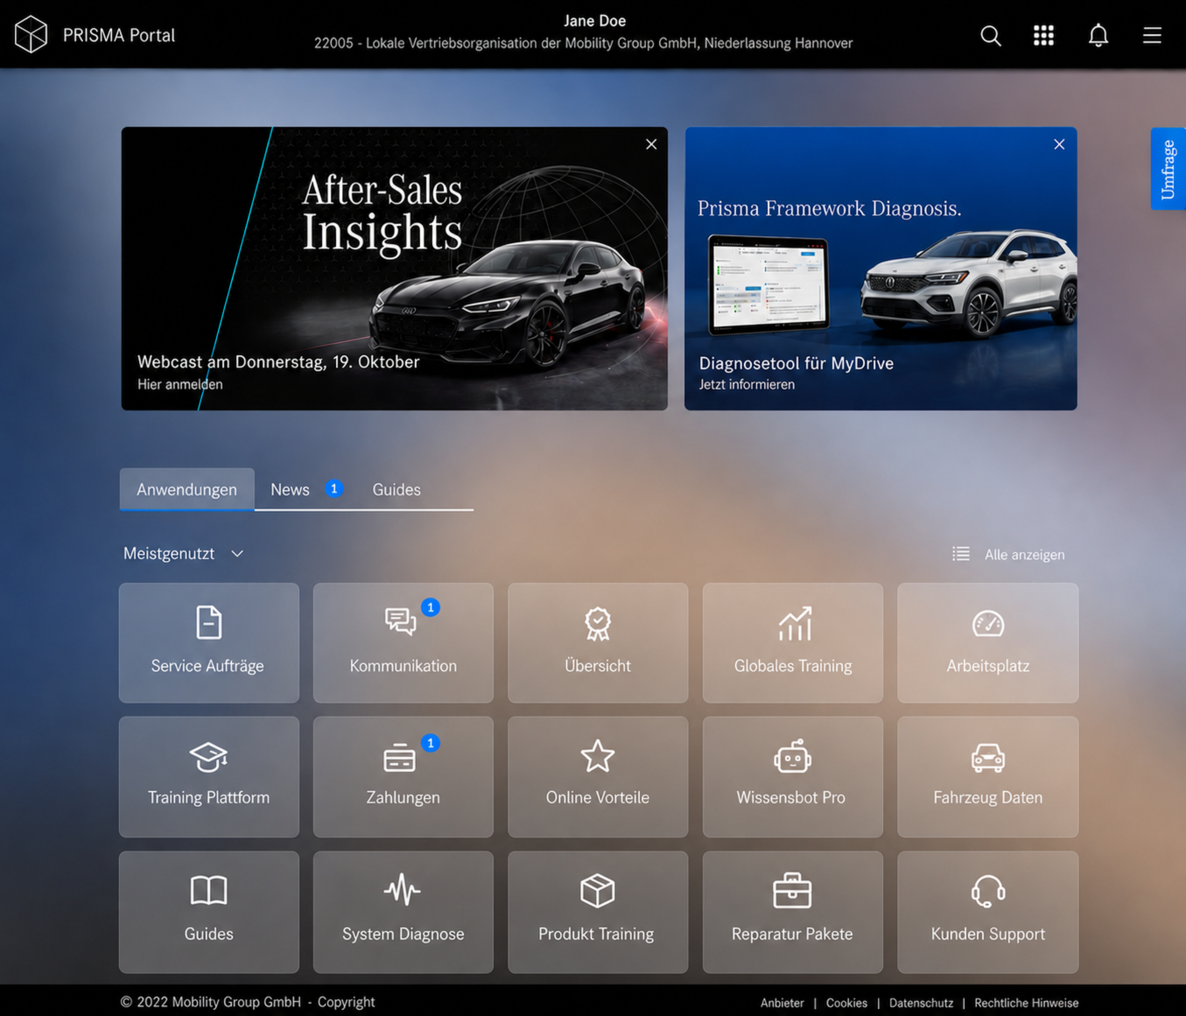Open the Übersicht tile
The height and width of the screenshot is (1016, 1186).
coord(597,643)
